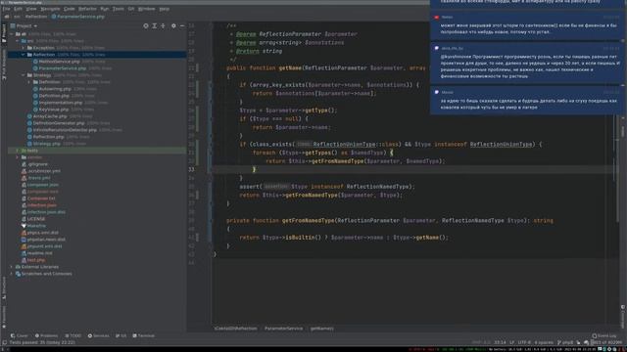Select the tests folder

pos(32,151)
